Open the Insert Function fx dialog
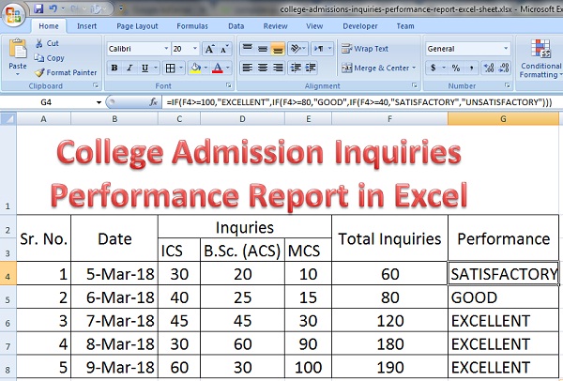 (153, 102)
